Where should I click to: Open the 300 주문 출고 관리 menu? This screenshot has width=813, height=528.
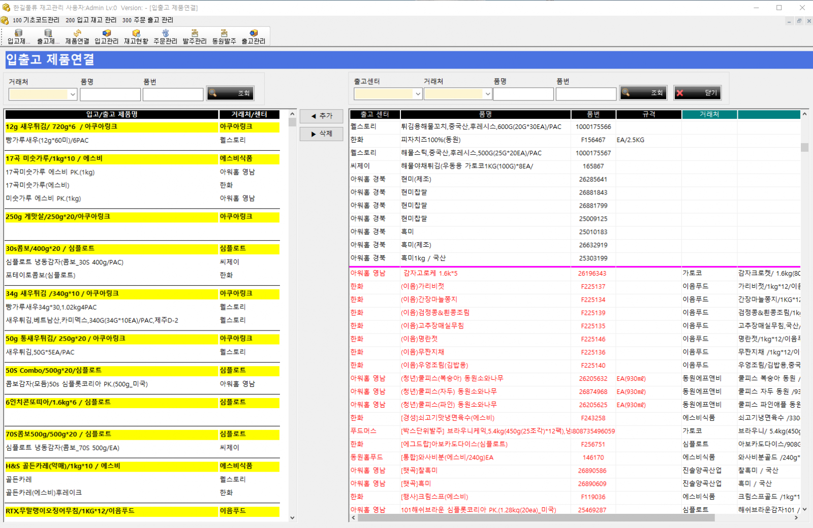tap(148, 20)
